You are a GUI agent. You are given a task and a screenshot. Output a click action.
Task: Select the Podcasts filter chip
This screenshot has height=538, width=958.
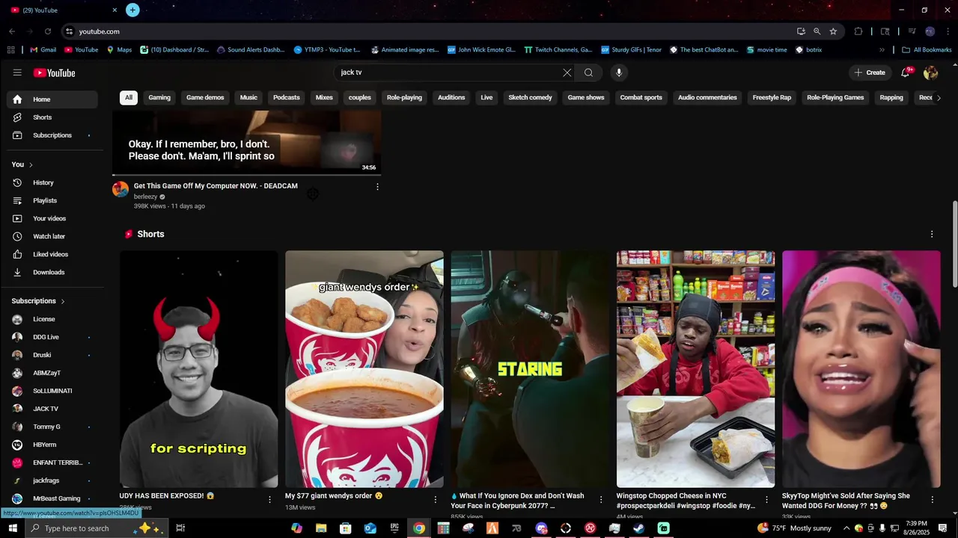[287, 98]
